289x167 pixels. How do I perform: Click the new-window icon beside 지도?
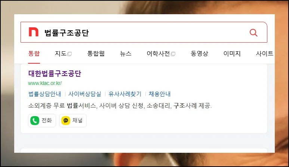tap(70, 54)
